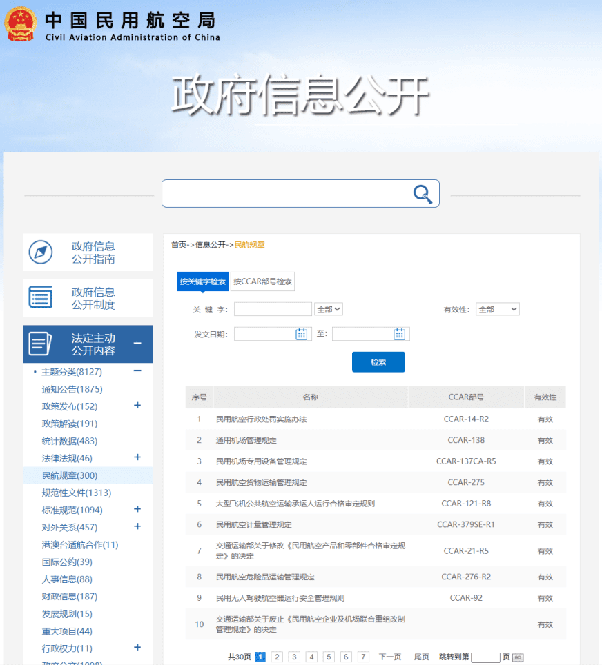Click the magnifying glass search icon
Image resolution: width=602 pixels, height=665 pixels.
(423, 194)
